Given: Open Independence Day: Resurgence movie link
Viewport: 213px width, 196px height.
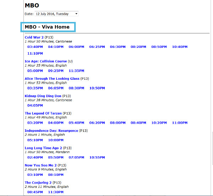Looking at the screenshot, I should point(51,131).
